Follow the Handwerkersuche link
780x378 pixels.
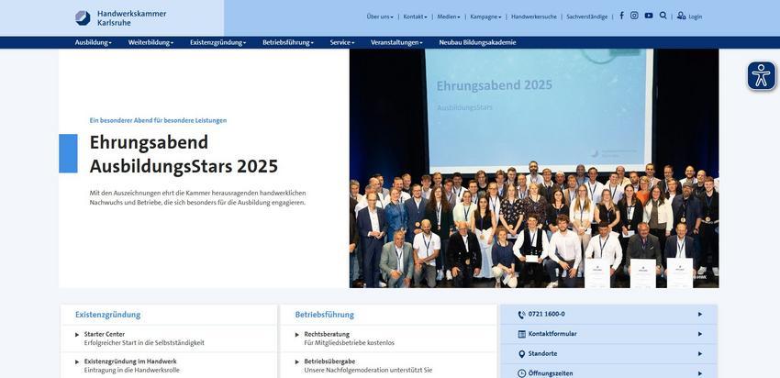pos(534,17)
